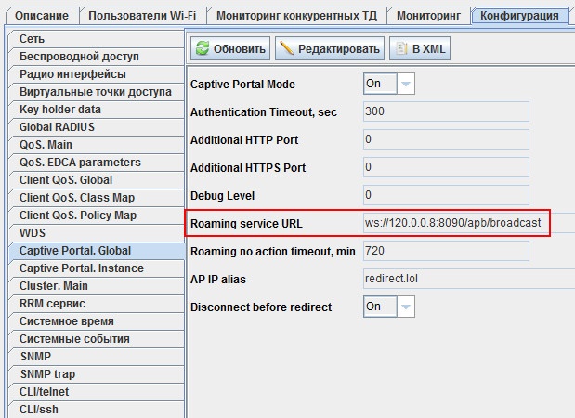Select the Debug Level input field
Viewport: 575px width, 418px height.
pos(445,195)
